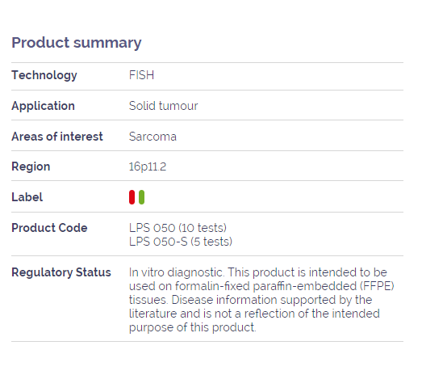The width and height of the screenshot is (422, 375).
Task: Click the green label color pill
Action: click(x=141, y=197)
